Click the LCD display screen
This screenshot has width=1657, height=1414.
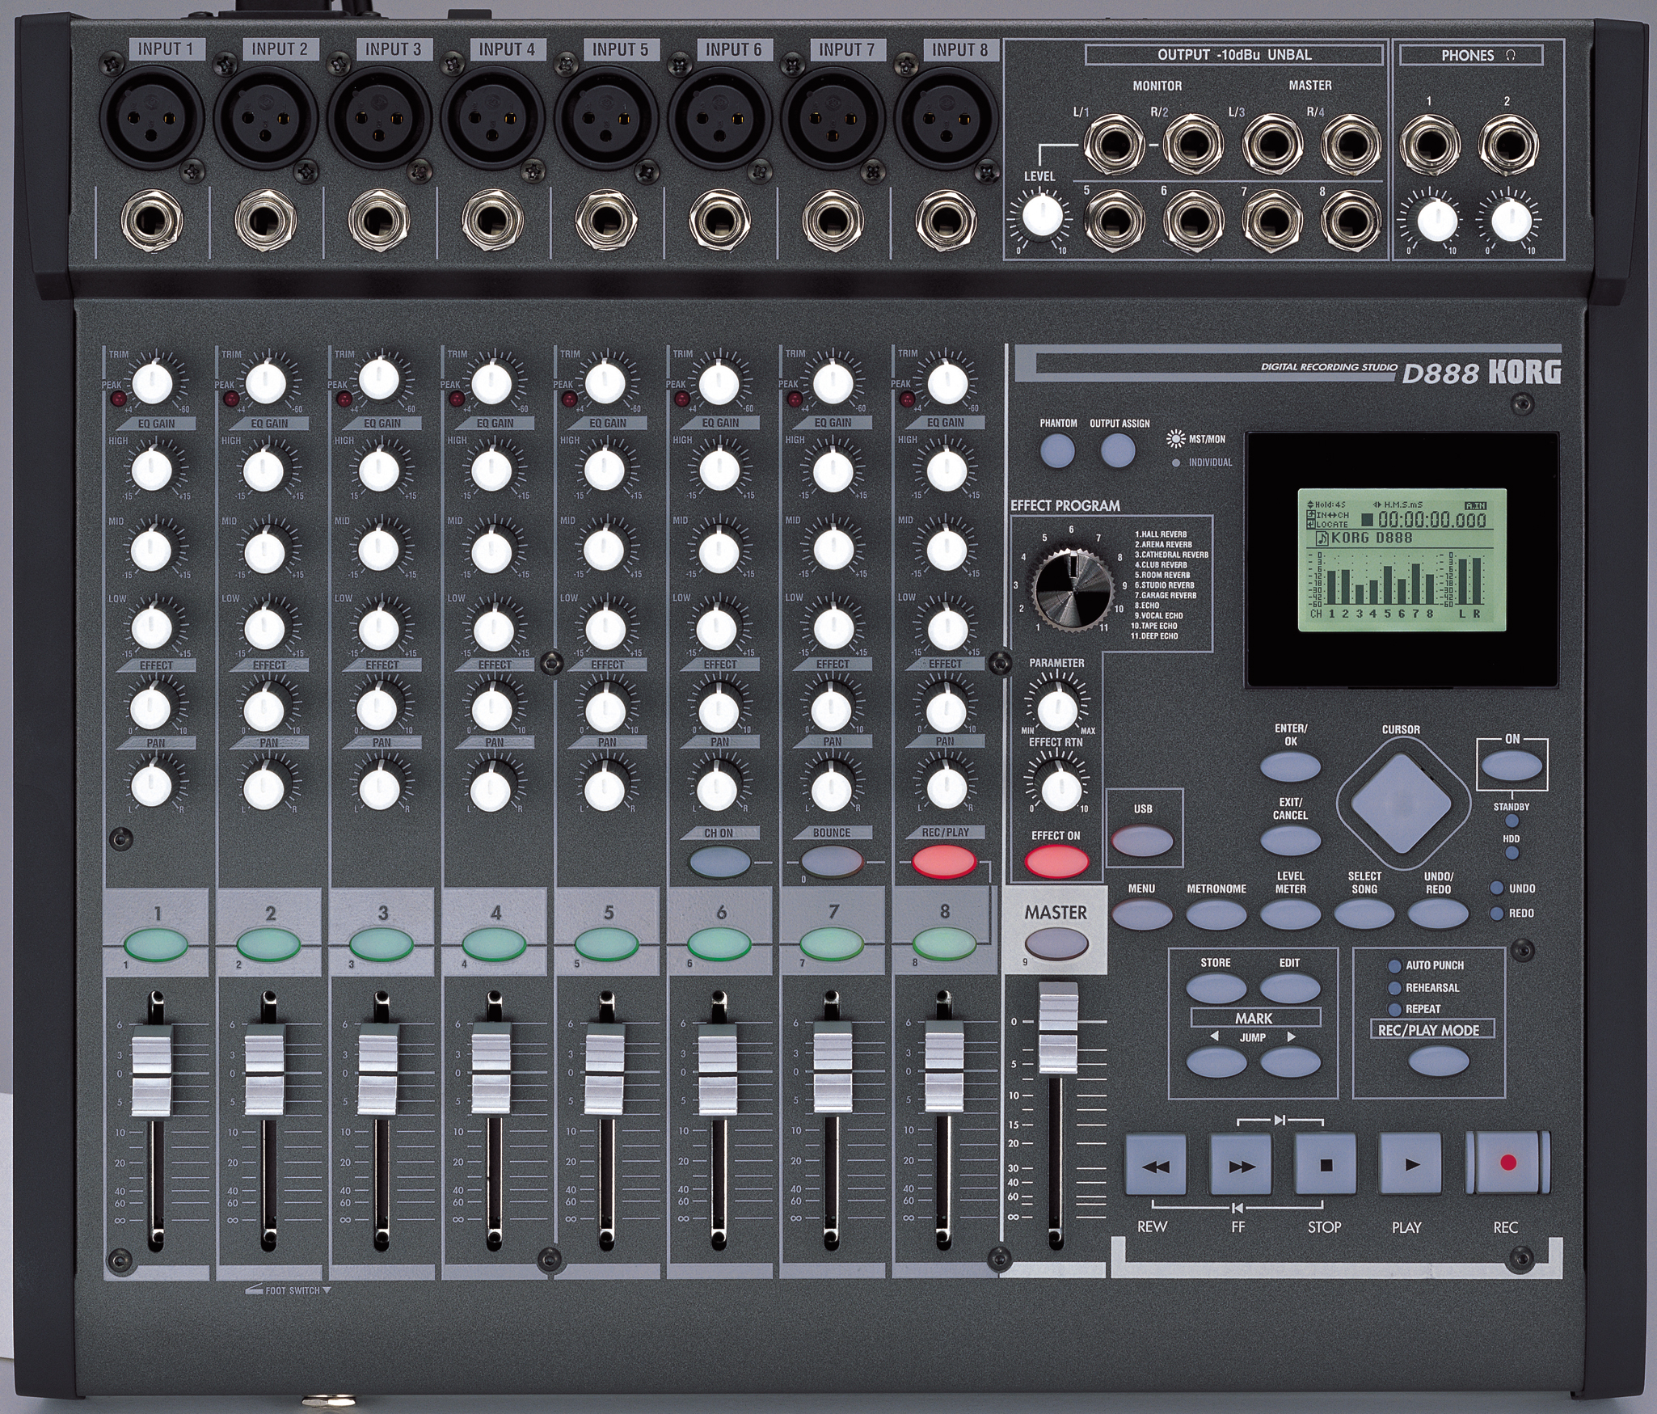coord(1402,559)
